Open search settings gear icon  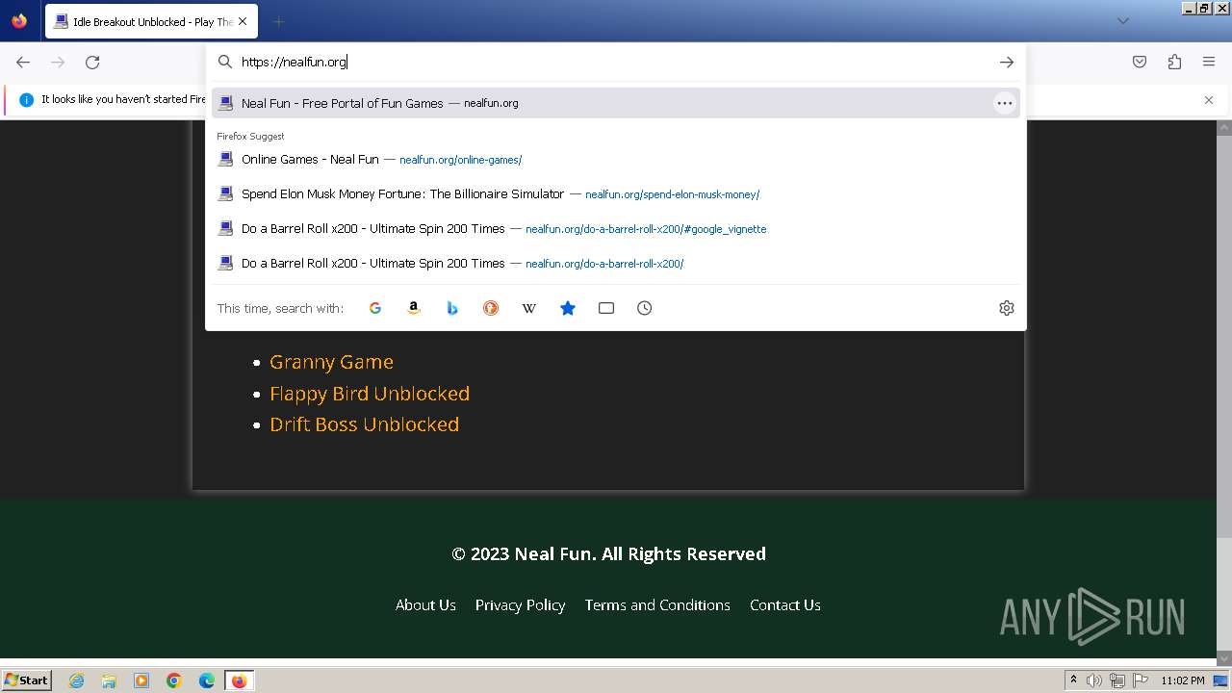[1007, 308]
